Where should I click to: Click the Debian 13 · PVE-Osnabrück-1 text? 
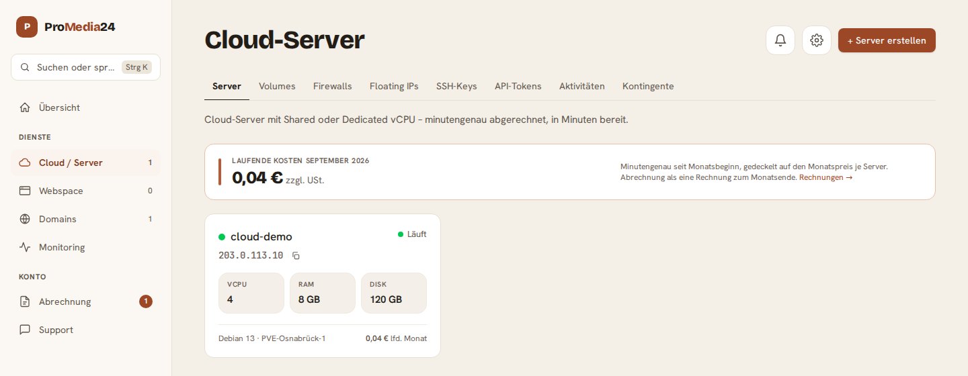[272, 338]
